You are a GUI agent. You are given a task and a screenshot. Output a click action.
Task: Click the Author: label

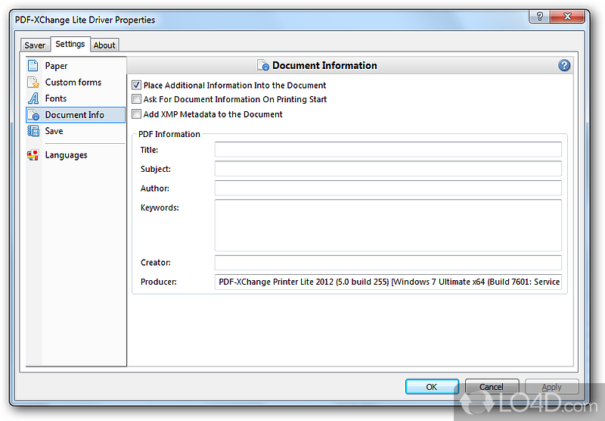(155, 189)
